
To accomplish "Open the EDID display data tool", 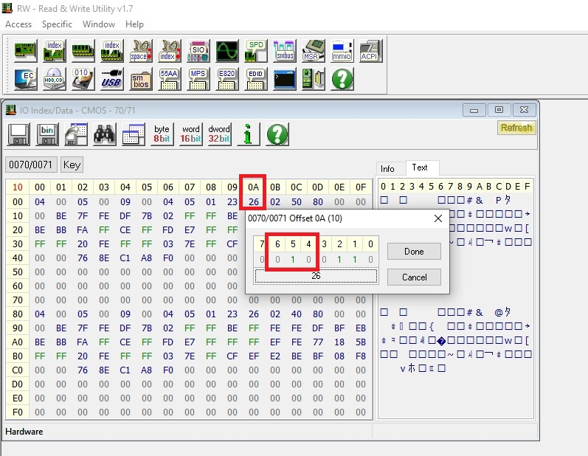I will [x=255, y=78].
